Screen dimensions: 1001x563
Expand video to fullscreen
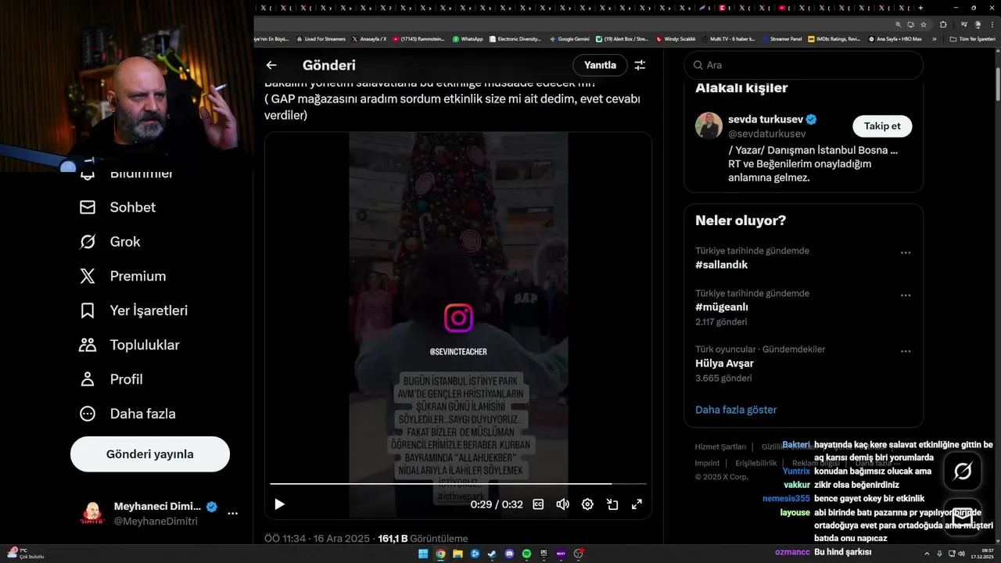(637, 504)
